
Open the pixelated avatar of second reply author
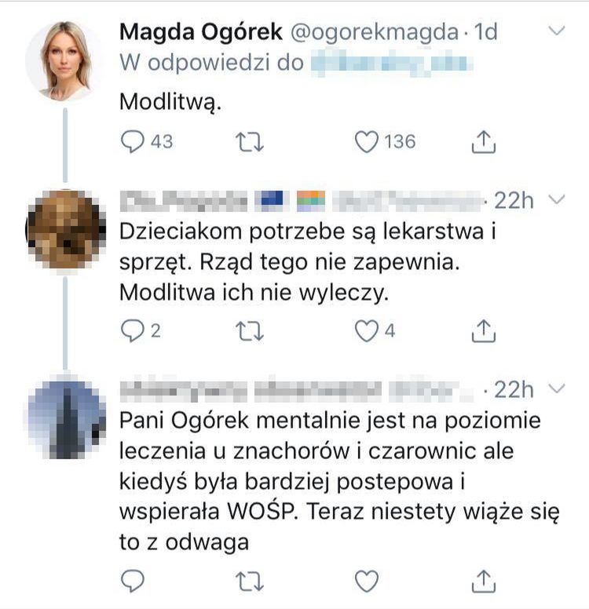click(64, 418)
